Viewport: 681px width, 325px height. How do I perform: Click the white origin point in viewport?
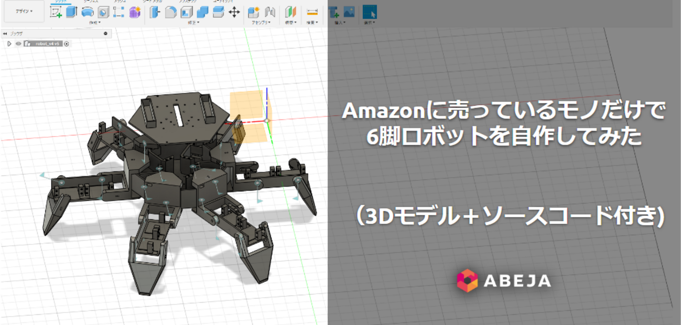tap(267, 121)
